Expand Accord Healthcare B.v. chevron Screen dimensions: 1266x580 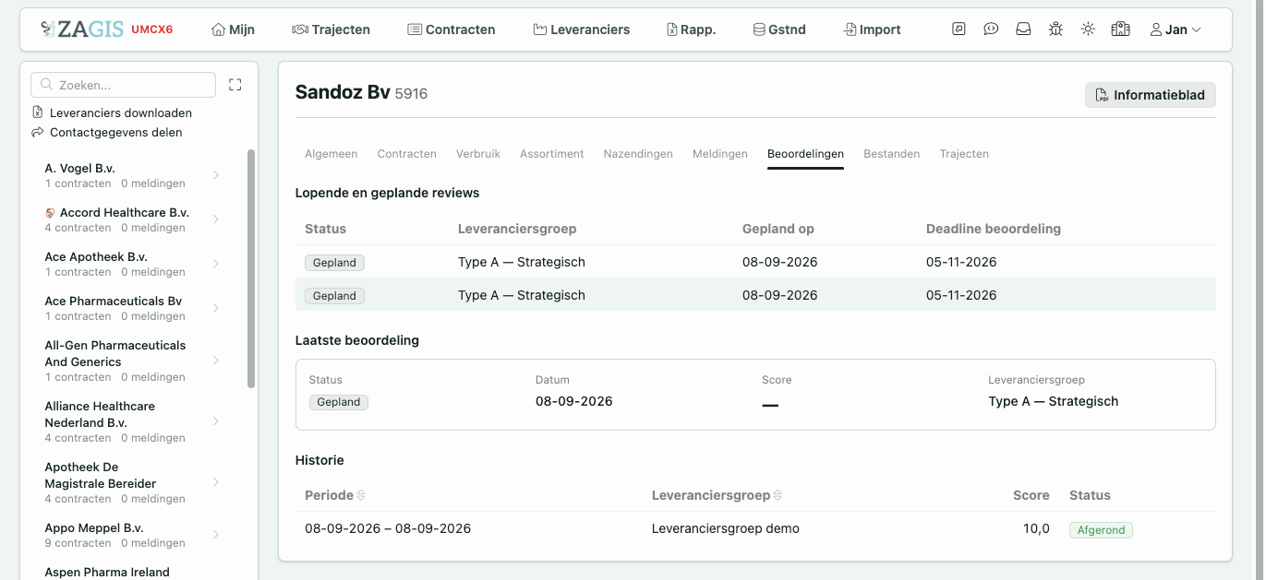[216, 219]
